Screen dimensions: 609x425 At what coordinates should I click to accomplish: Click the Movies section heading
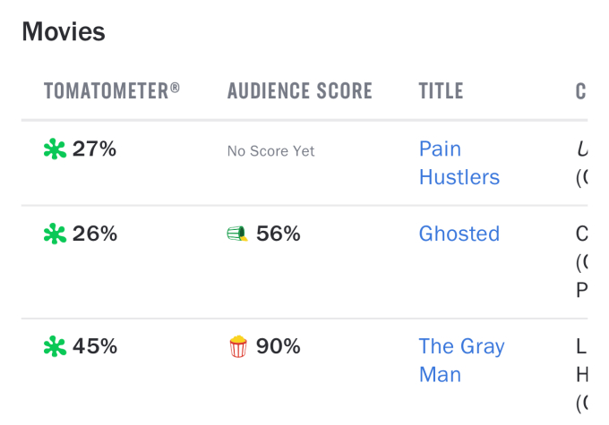(x=64, y=31)
